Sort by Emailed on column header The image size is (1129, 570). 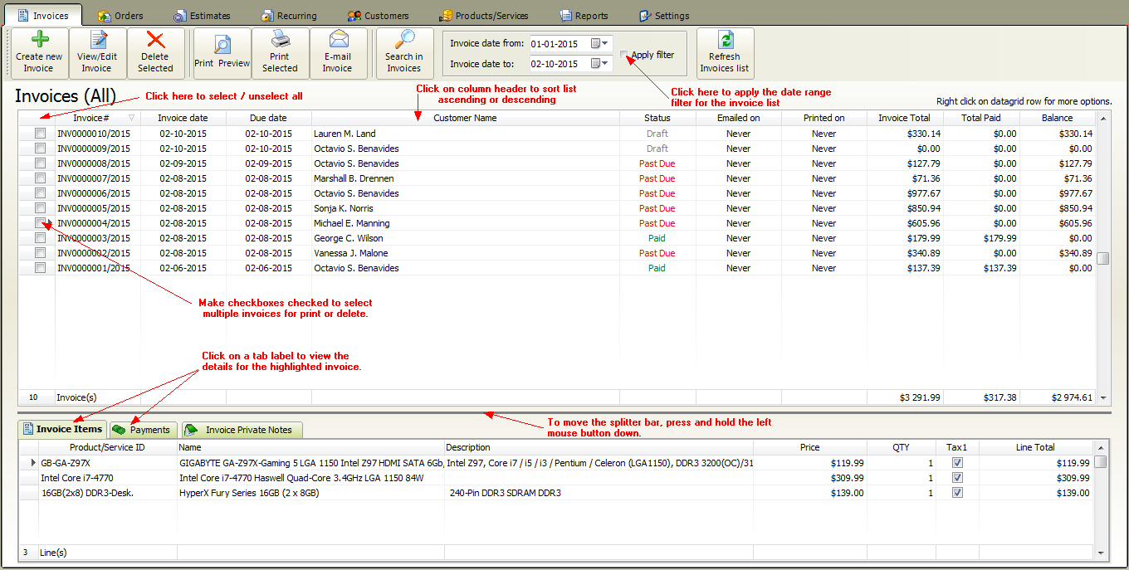click(x=738, y=118)
